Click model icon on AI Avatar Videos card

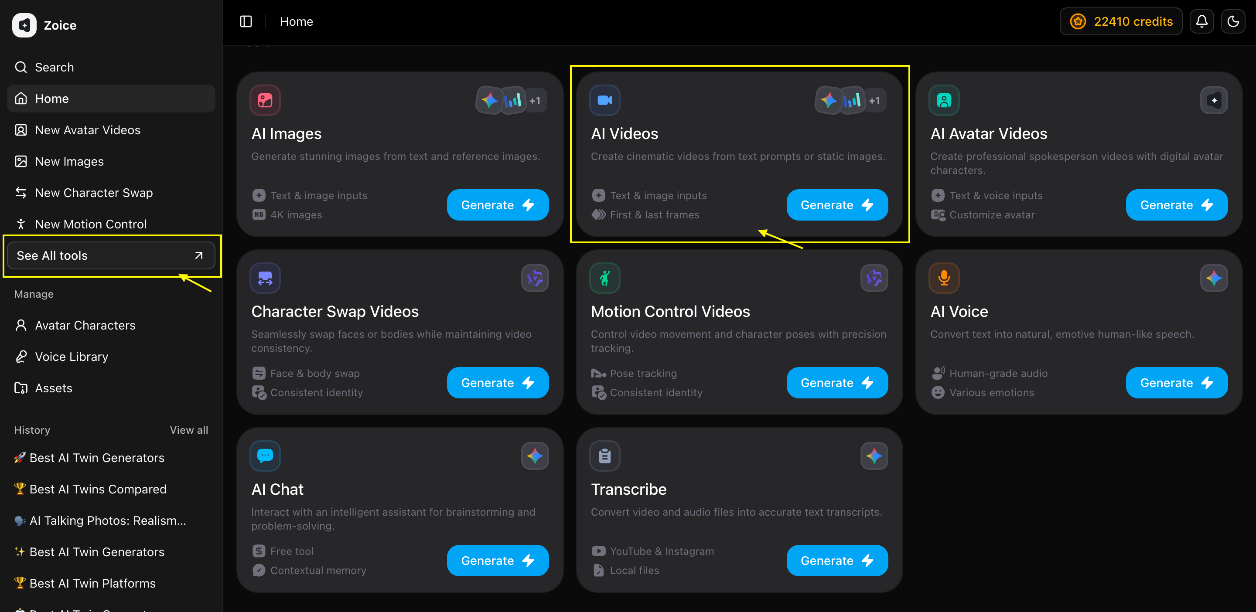pyautogui.click(x=1214, y=100)
